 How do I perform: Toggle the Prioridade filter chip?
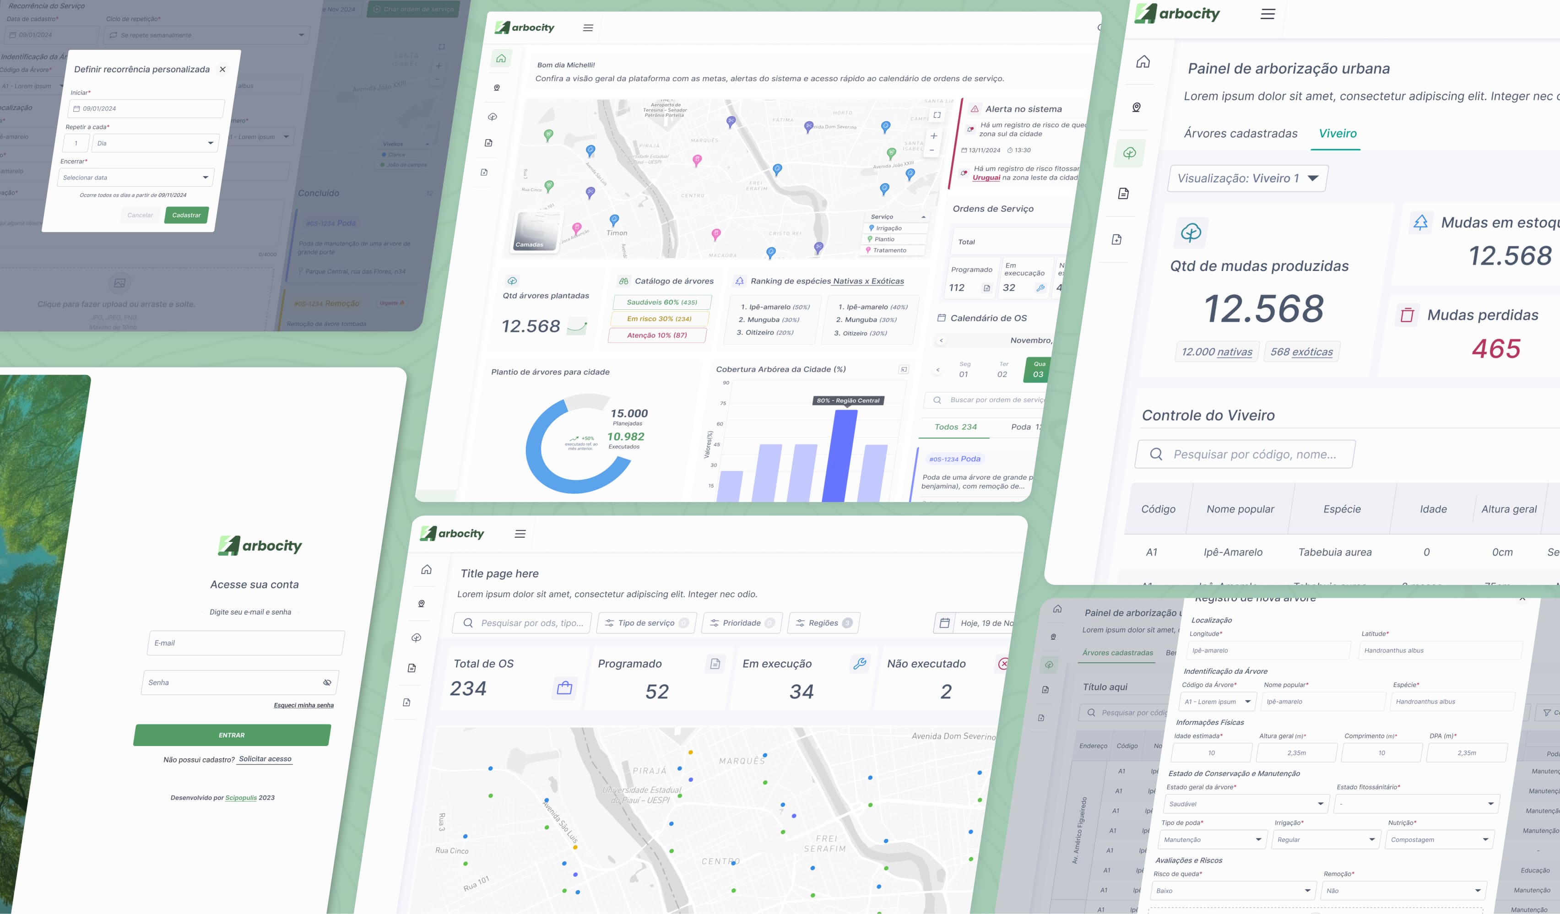[x=742, y=623]
